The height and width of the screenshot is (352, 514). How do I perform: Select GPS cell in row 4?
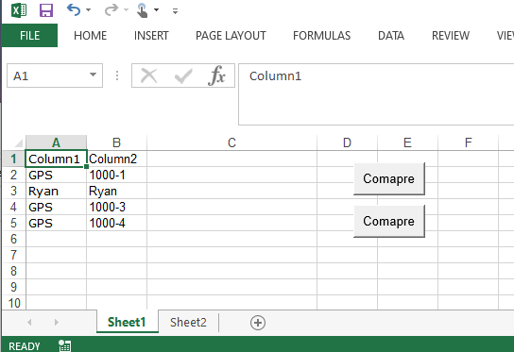click(x=56, y=207)
